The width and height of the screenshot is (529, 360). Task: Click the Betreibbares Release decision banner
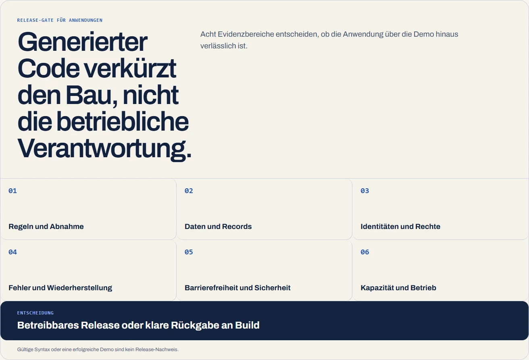coord(264,320)
